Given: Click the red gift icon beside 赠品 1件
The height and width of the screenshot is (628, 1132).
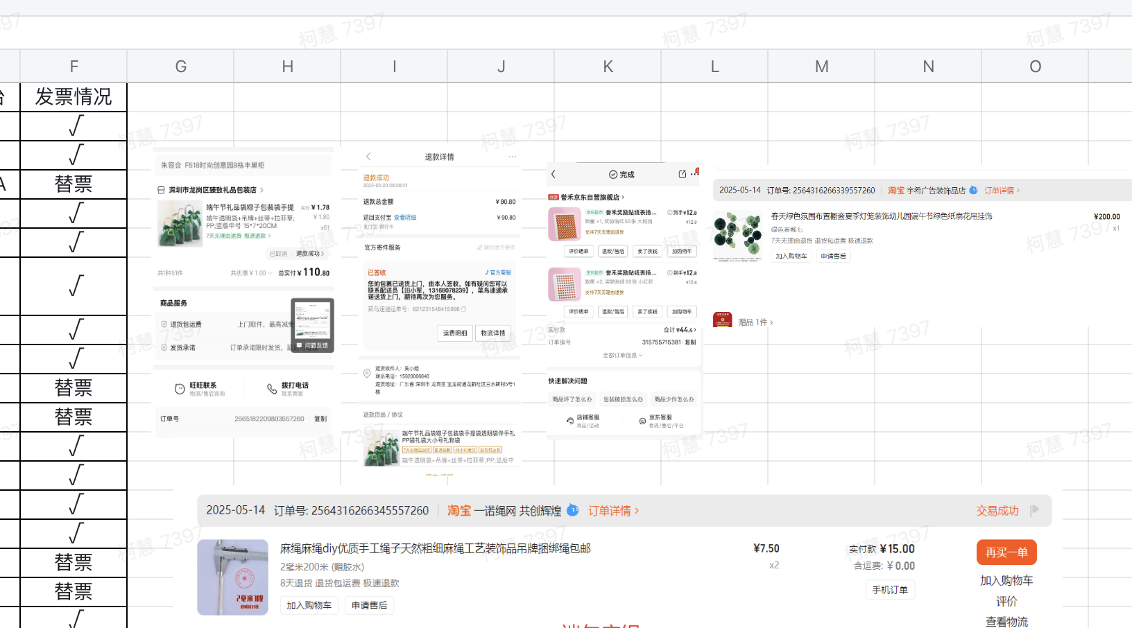Looking at the screenshot, I should tap(723, 320).
